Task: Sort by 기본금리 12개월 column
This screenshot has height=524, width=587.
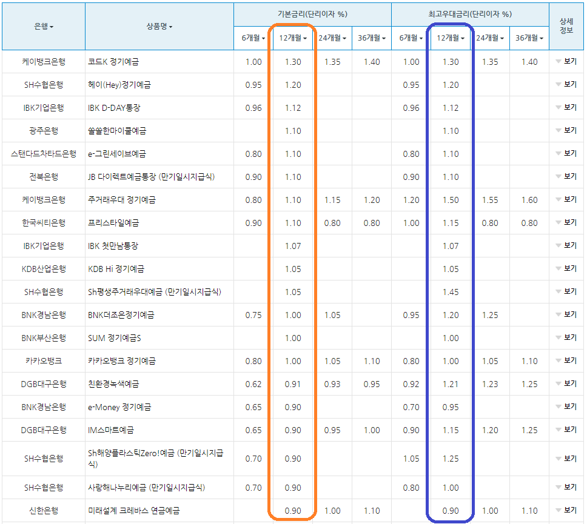Action: 293,38
